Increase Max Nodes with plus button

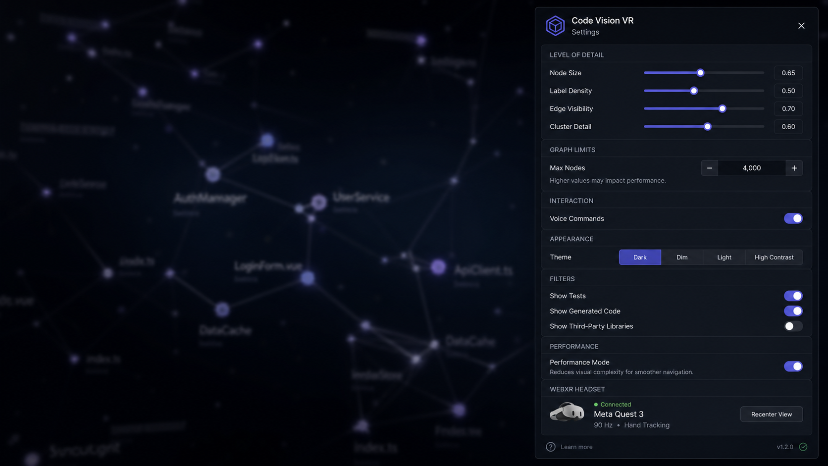pos(794,168)
